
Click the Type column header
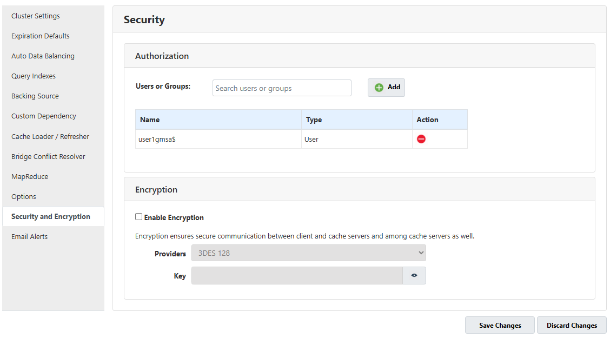point(357,120)
